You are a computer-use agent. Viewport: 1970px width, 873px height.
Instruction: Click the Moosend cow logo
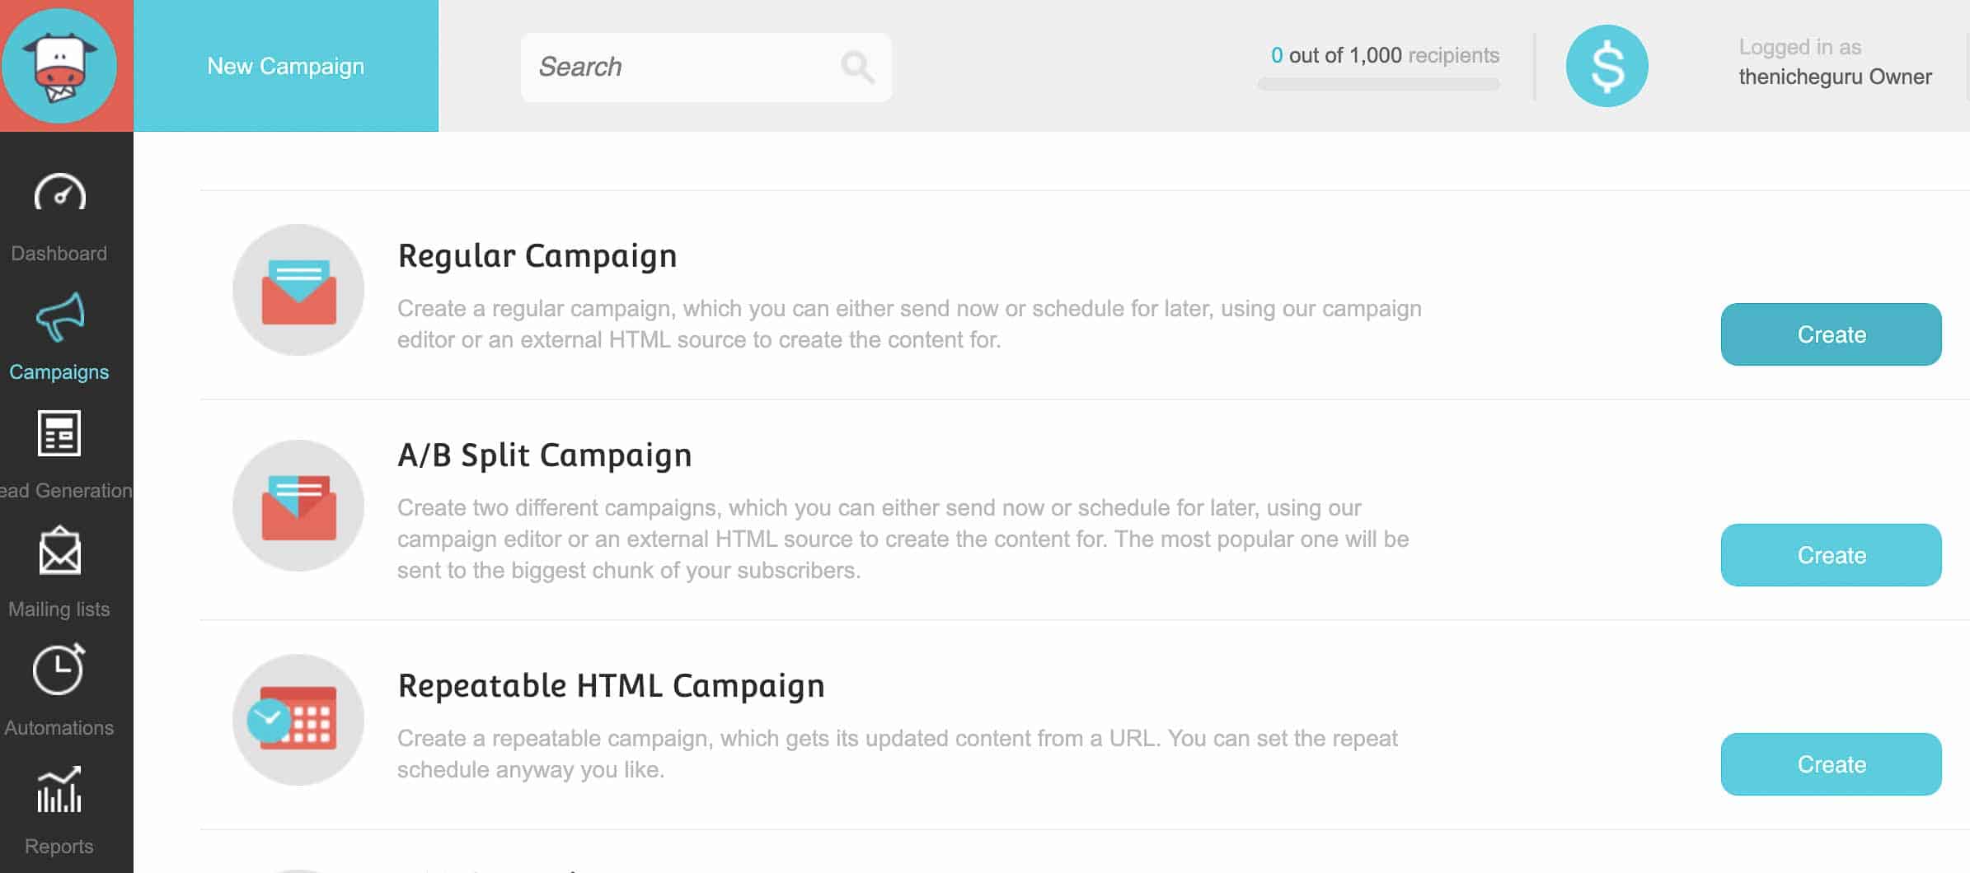[x=61, y=65]
